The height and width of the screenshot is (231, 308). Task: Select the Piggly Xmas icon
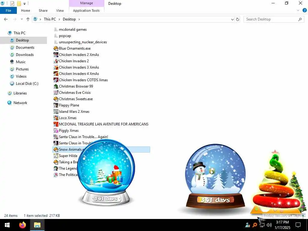pyautogui.click(x=56, y=131)
